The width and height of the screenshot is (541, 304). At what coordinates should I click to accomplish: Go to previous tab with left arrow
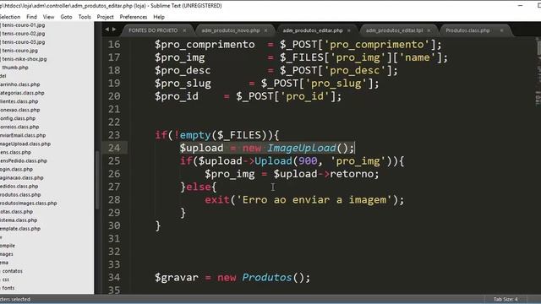pyautogui.click(x=107, y=30)
